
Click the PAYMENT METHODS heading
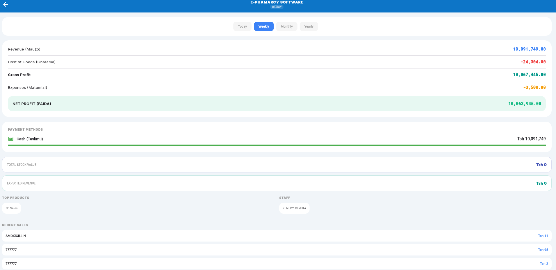point(25,129)
